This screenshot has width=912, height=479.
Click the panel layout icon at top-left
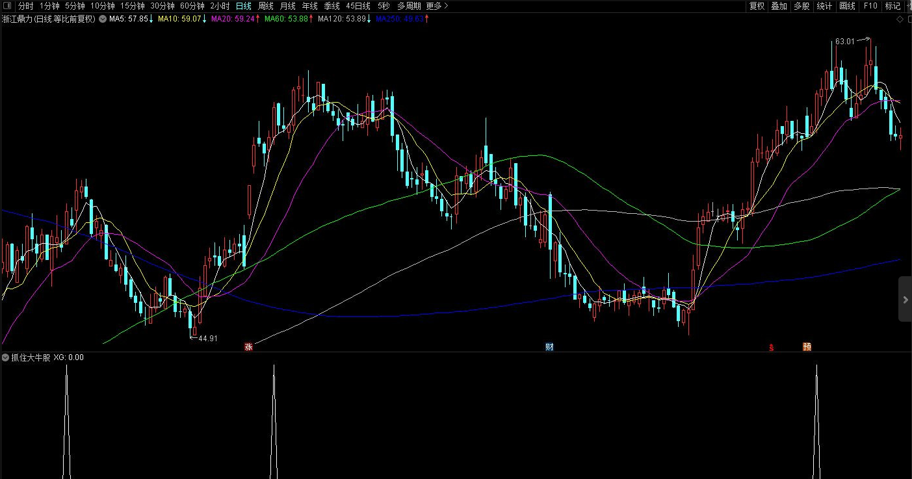click(7, 6)
